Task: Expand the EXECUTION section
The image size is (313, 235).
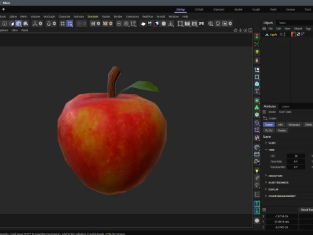Action: point(266,176)
